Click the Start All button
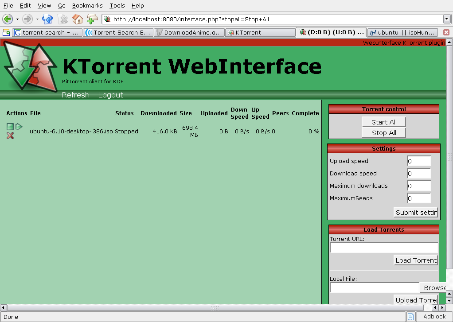The height and width of the screenshot is (322, 453). [384, 122]
